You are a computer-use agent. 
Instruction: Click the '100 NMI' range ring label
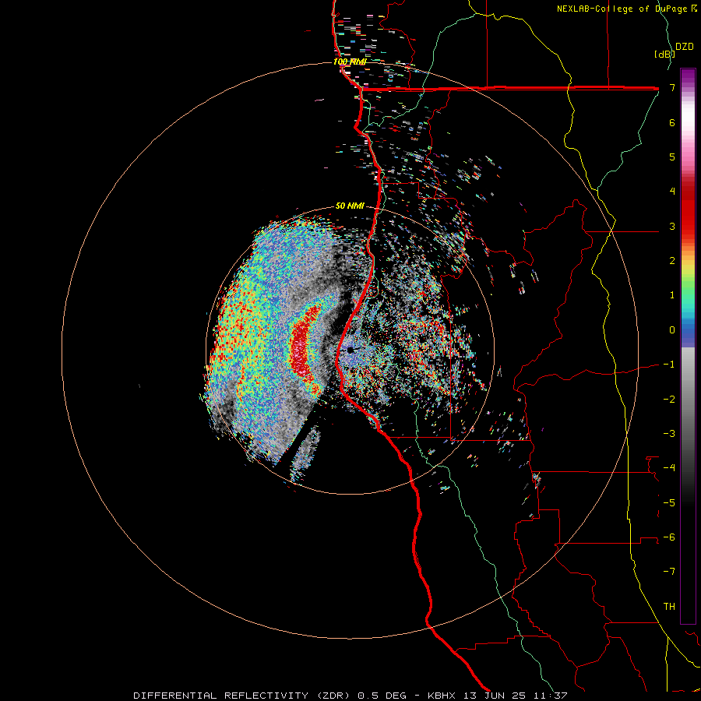[x=350, y=62]
